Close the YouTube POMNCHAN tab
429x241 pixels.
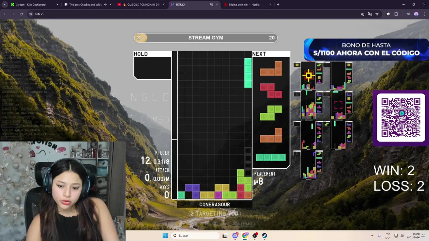pyautogui.click(x=164, y=5)
